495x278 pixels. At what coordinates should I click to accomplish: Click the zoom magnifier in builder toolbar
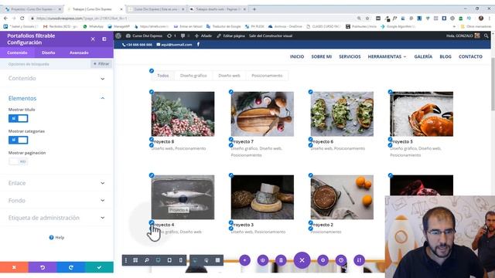coord(147,260)
